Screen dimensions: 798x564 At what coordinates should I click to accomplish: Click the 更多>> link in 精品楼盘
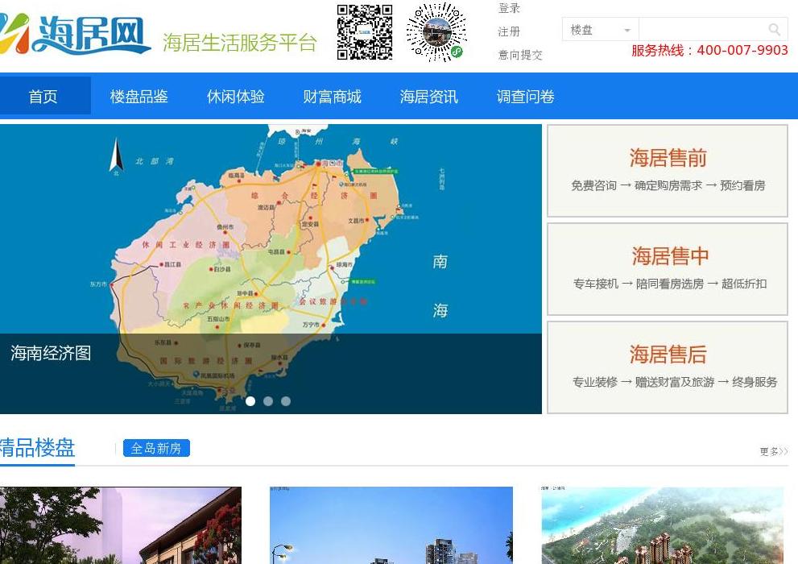tap(774, 451)
